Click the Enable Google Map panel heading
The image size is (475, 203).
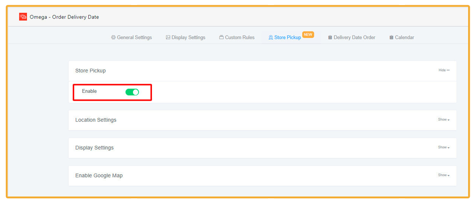[x=99, y=176]
